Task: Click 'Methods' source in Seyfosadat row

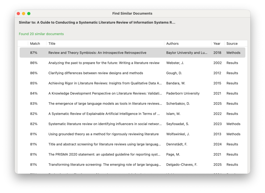Action: [x=233, y=124]
